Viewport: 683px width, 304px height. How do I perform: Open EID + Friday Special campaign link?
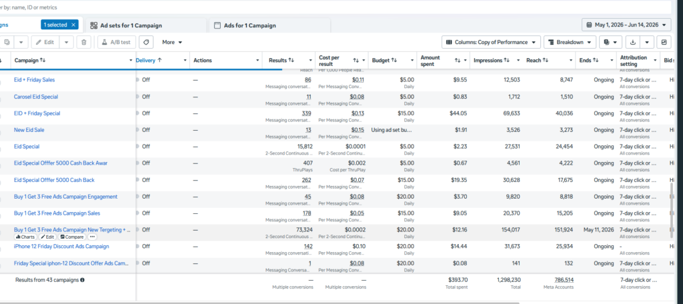tap(37, 113)
